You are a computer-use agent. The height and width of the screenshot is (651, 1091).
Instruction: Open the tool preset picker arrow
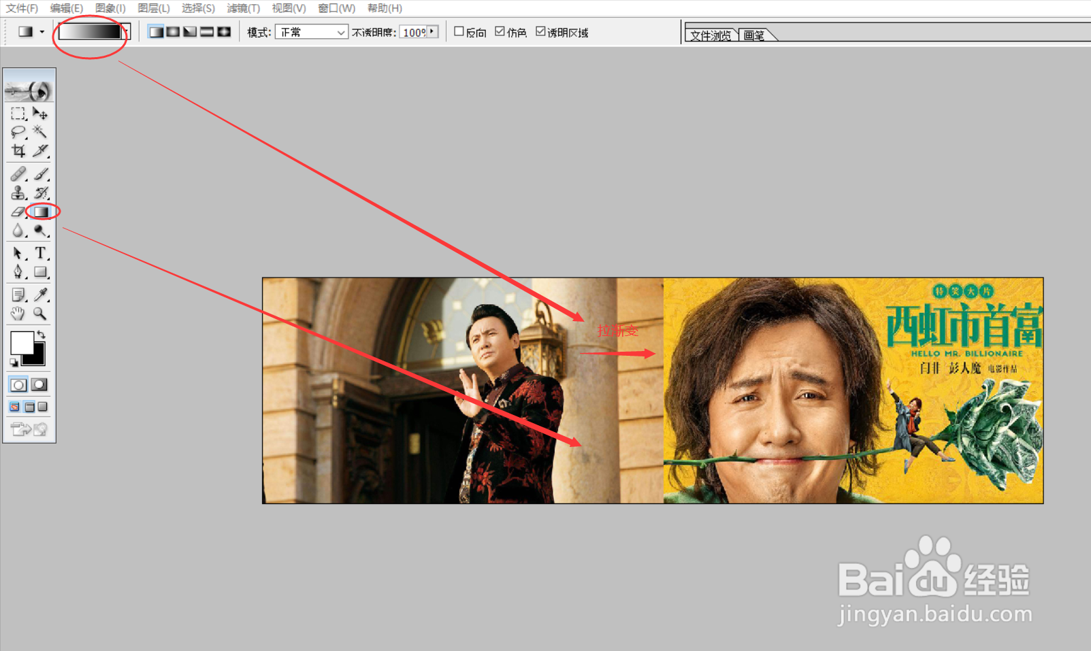42,32
